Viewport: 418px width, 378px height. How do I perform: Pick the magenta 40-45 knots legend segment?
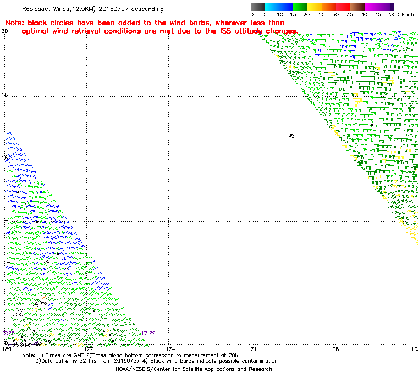372,7
